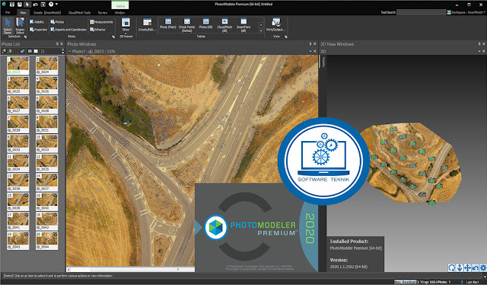This screenshot has height=285, width=487.
Task: Select thumbnail dji_0042 in Photo List
Action: [x=46, y=221]
